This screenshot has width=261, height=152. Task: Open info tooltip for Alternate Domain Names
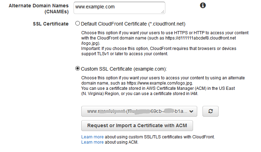tap(203, 6)
